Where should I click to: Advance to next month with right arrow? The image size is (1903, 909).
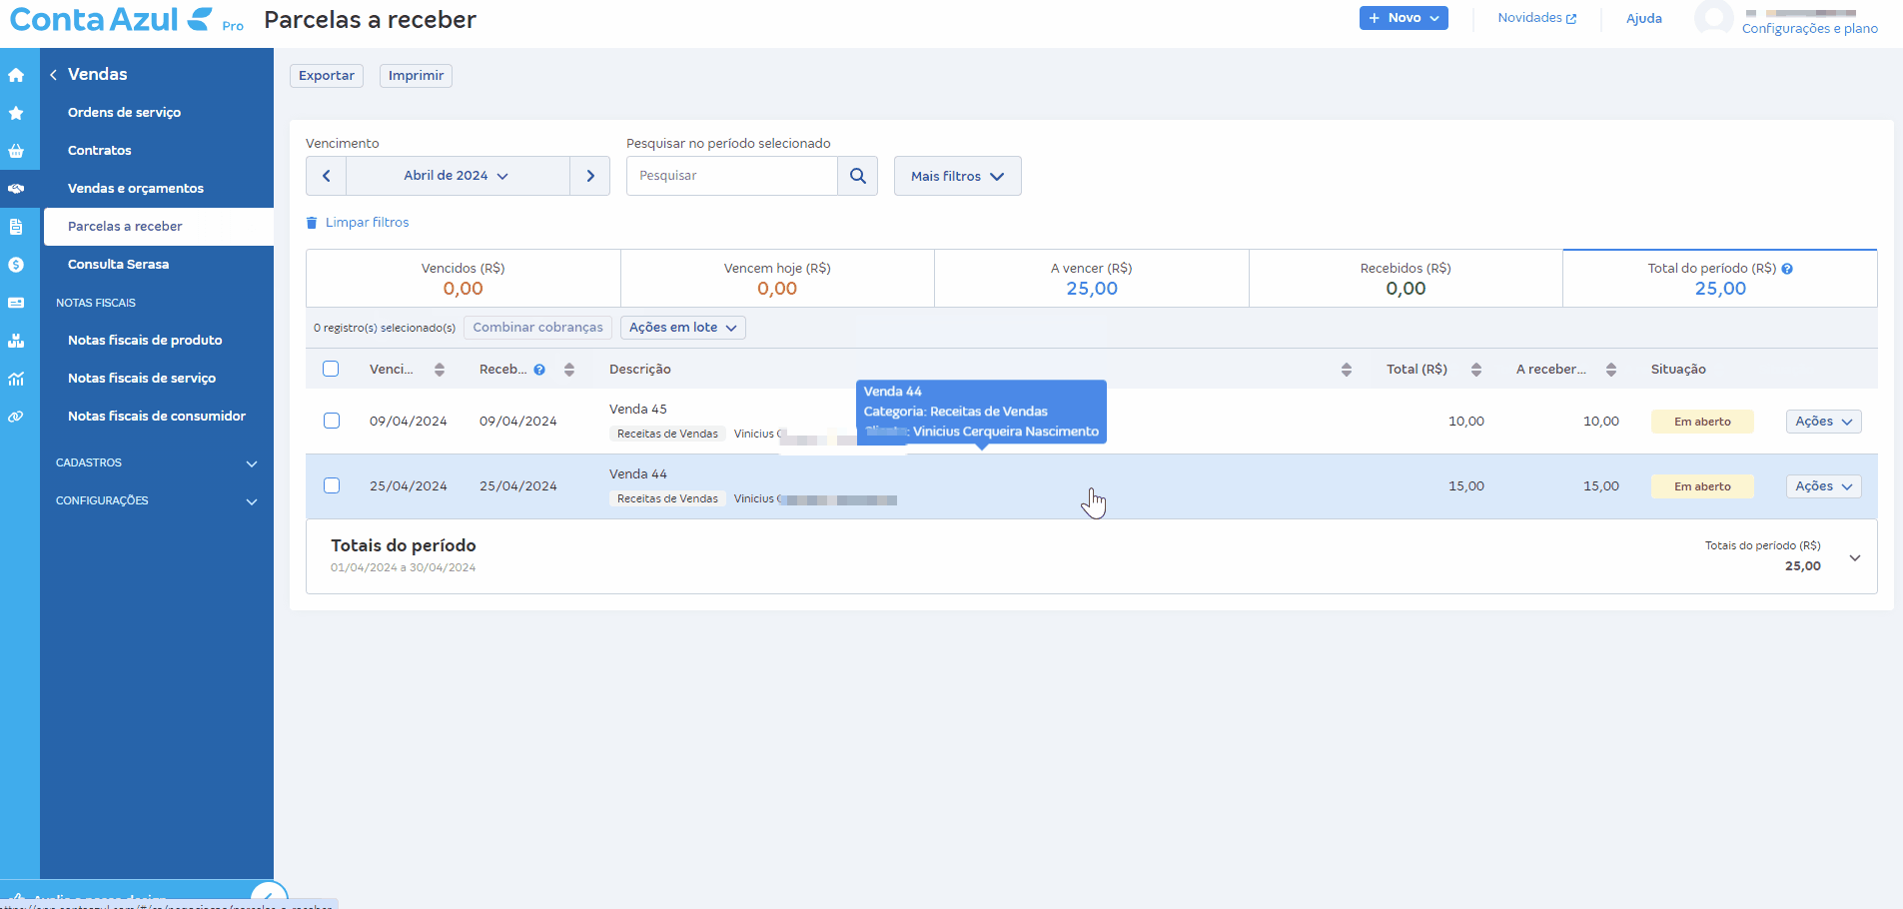[x=590, y=176]
